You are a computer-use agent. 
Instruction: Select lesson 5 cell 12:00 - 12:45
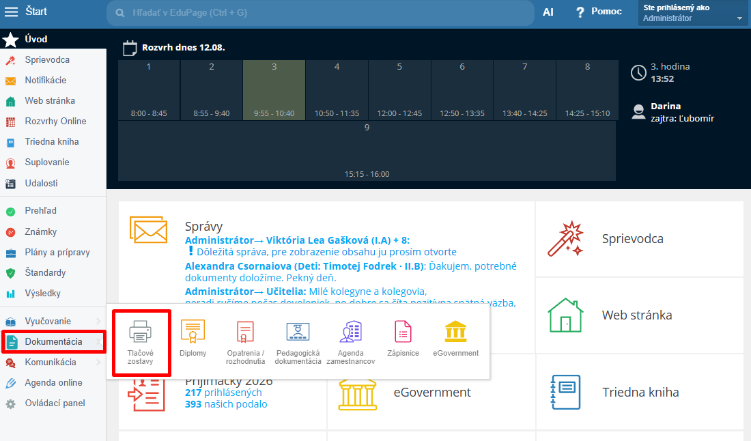tap(399, 90)
